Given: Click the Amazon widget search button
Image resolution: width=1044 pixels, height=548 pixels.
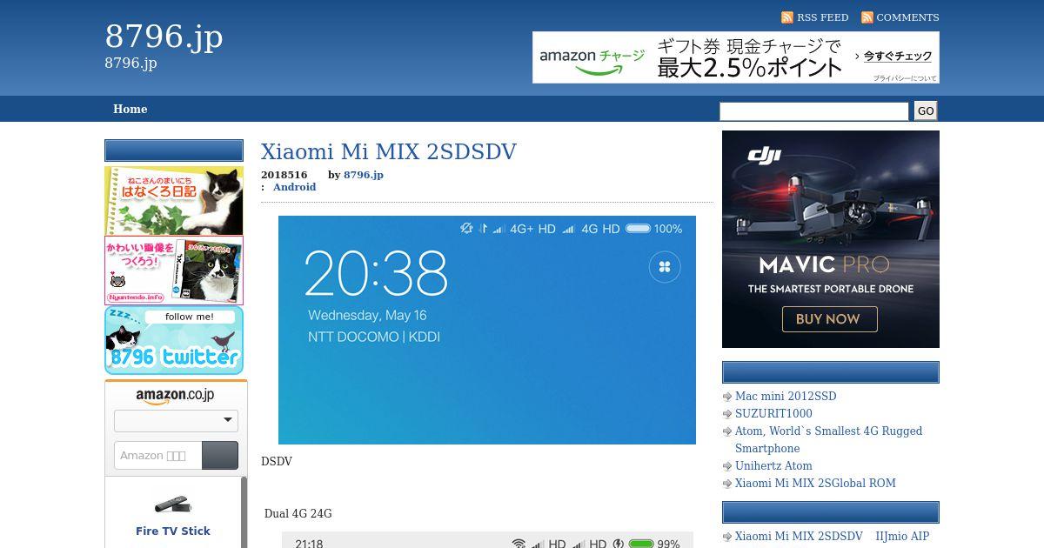Looking at the screenshot, I should point(220,456).
